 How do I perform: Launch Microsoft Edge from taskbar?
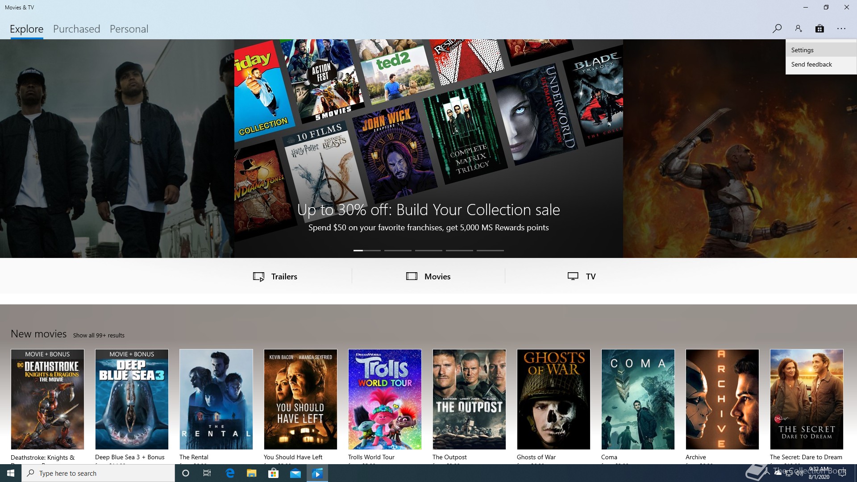[230, 473]
